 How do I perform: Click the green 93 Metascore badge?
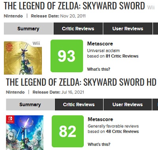[x=67, y=56]
